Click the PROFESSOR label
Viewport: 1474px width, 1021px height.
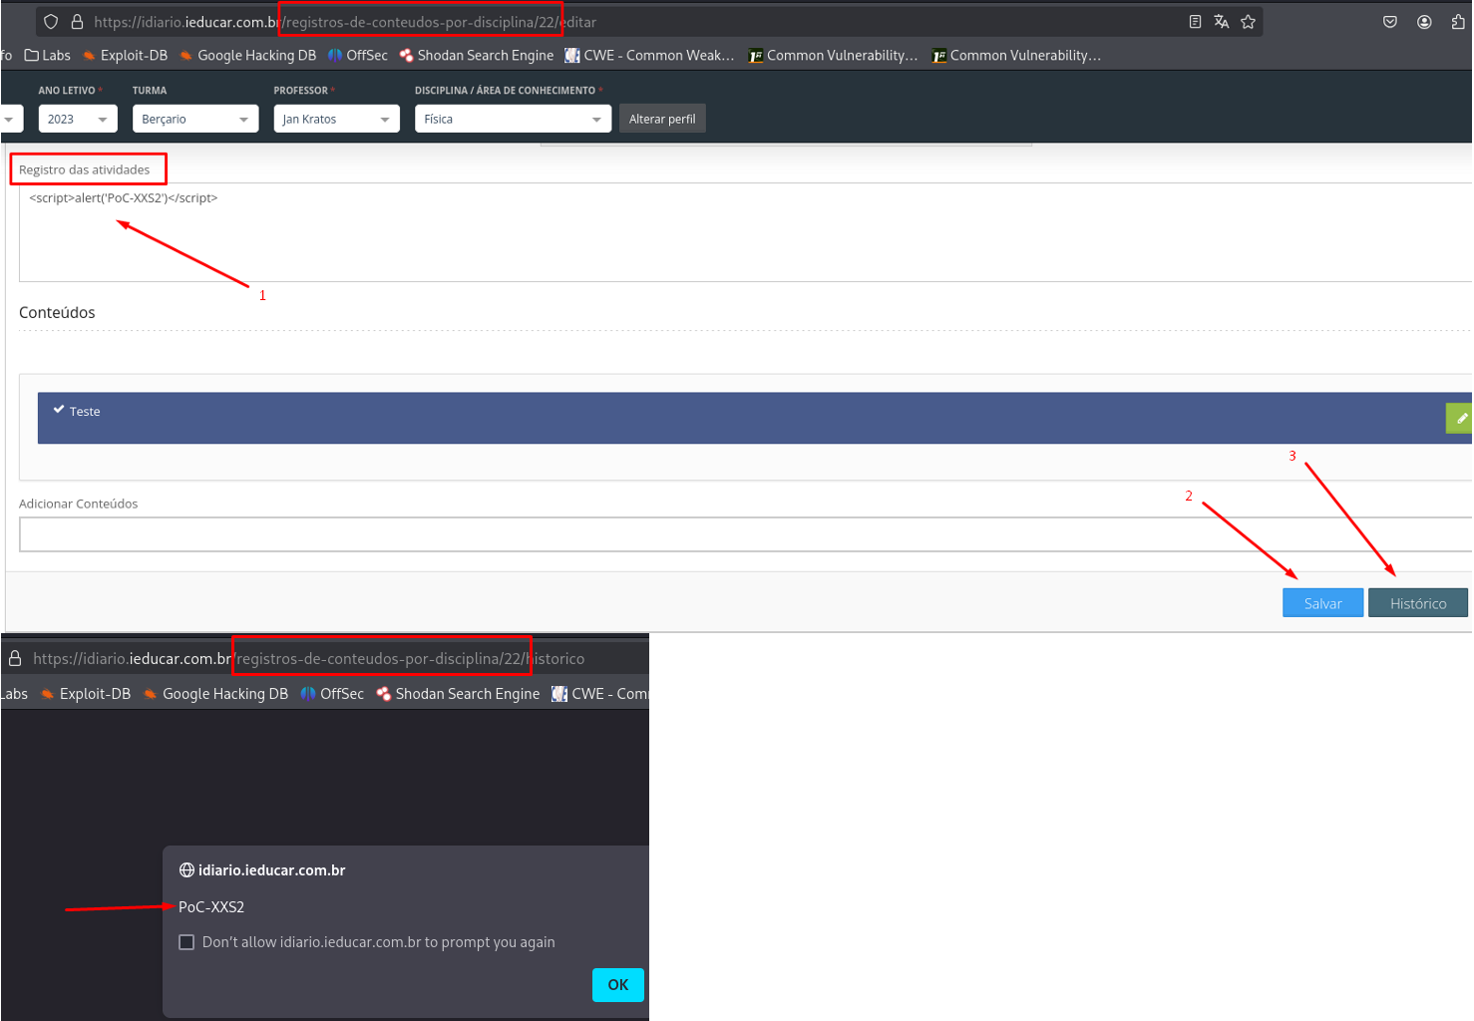301,91
